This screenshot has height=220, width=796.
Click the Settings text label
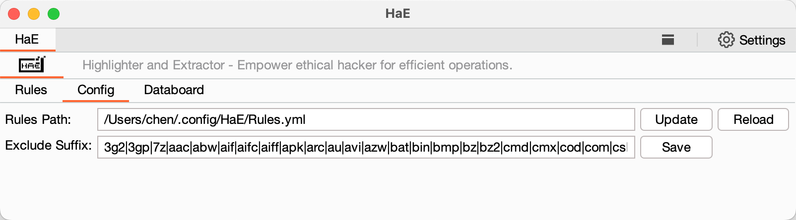pyautogui.click(x=762, y=40)
